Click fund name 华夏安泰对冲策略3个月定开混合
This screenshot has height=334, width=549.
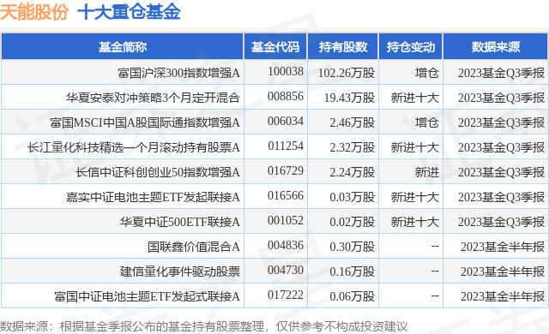pyautogui.click(x=153, y=98)
